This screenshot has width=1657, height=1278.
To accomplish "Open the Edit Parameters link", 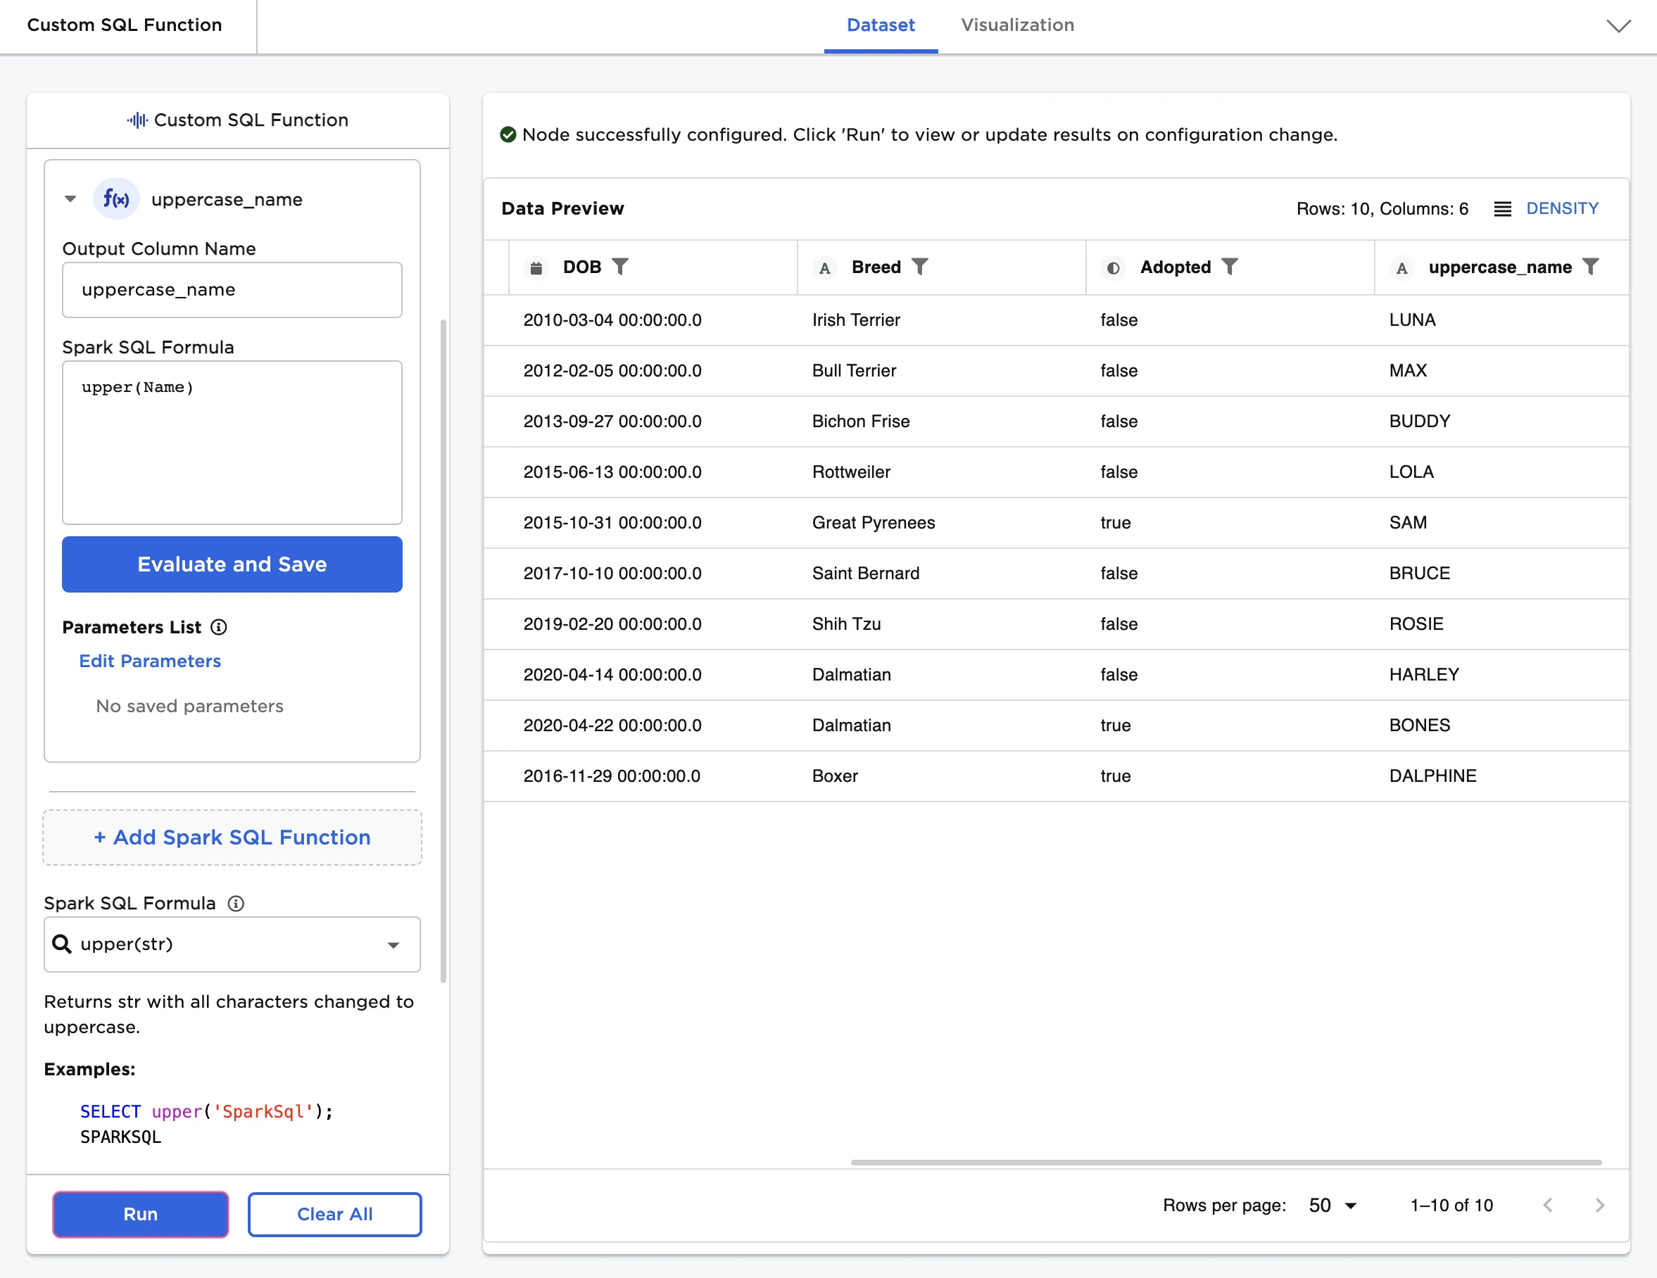I will click(150, 662).
